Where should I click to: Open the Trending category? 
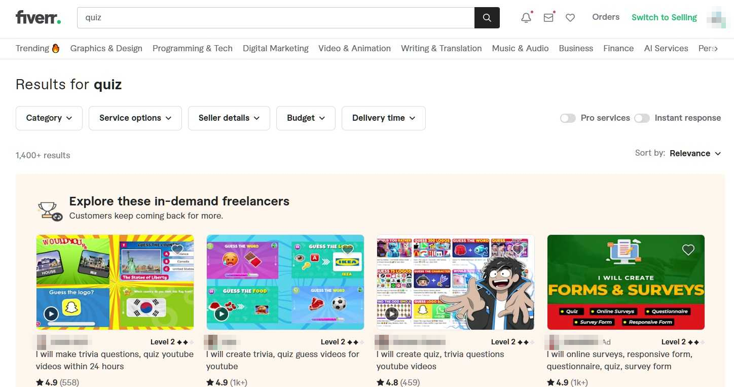[38, 49]
